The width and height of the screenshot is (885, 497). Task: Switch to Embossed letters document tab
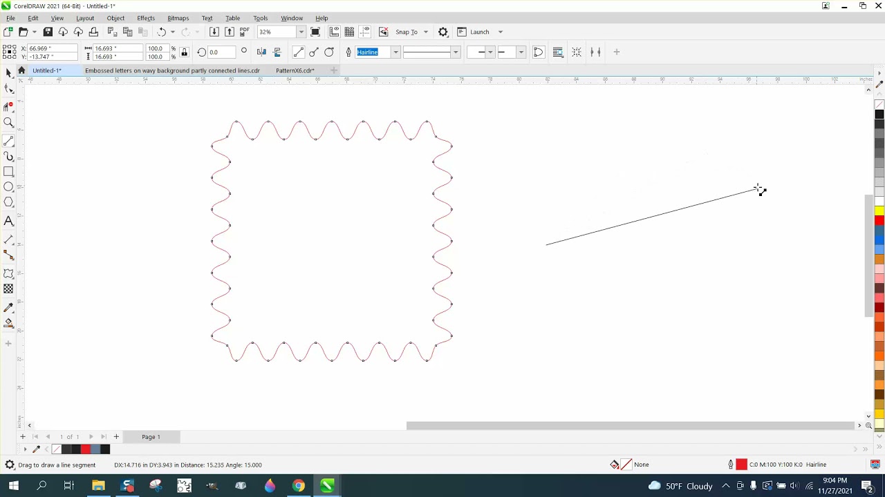click(172, 70)
